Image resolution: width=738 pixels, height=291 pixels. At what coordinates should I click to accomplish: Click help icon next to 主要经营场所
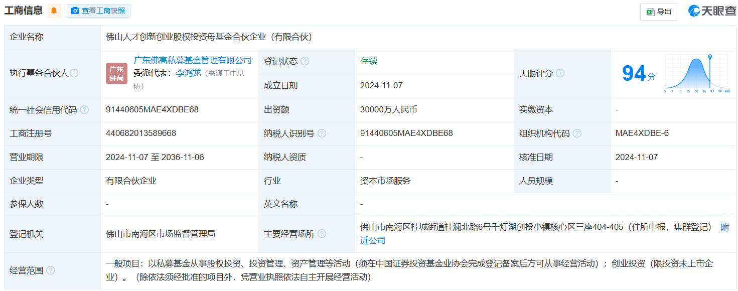pyautogui.click(x=322, y=234)
